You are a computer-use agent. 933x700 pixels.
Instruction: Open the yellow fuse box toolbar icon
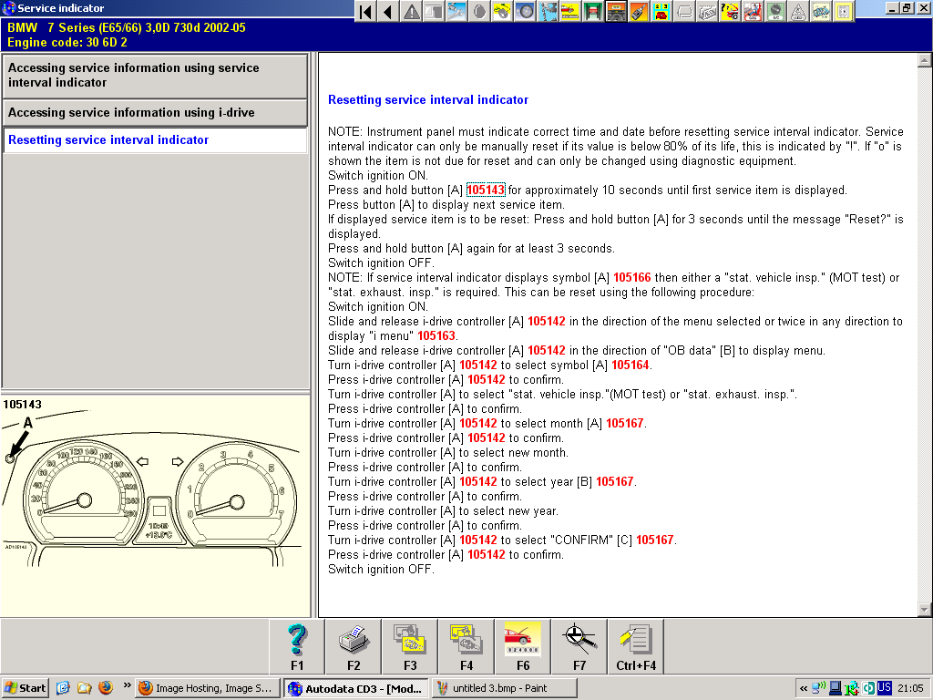coord(843,11)
